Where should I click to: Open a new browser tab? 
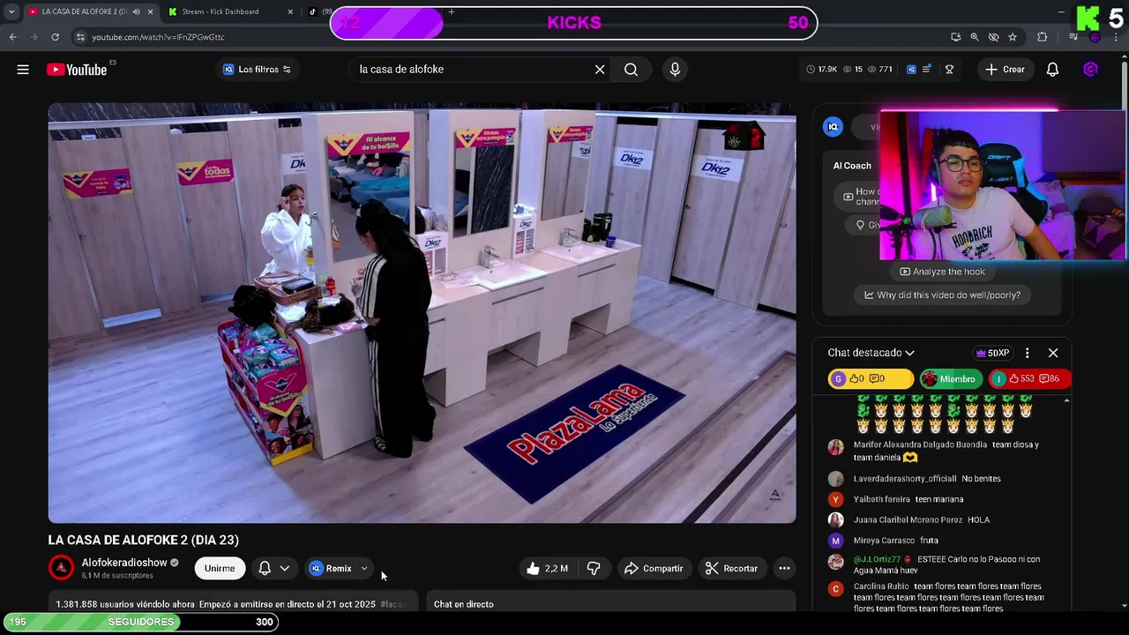(x=451, y=11)
